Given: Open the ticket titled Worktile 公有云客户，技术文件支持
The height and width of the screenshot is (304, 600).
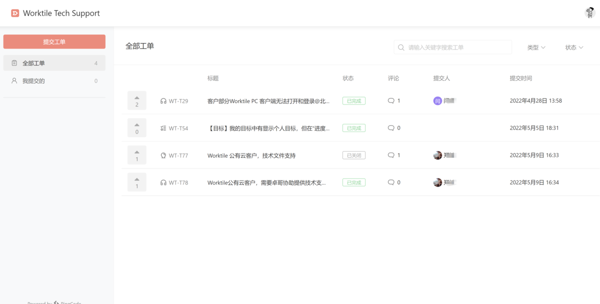Looking at the screenshot, I should tap(251, 155).
